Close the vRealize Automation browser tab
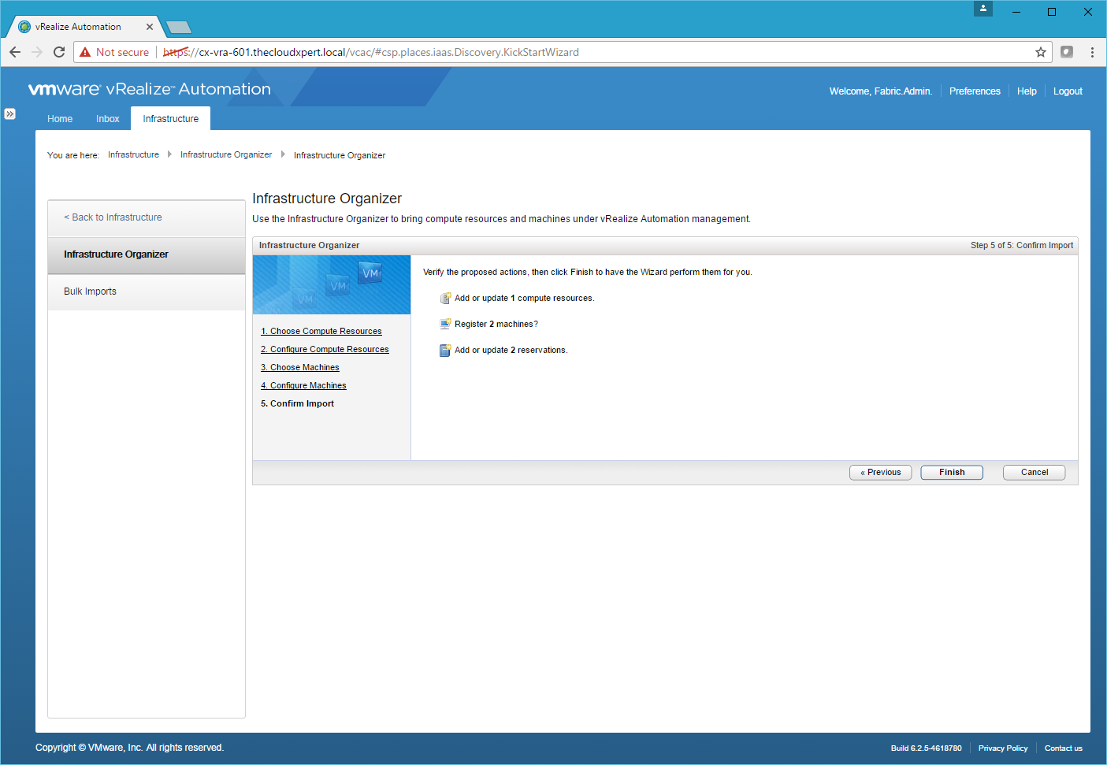Image resolution: width=1107 pixels, height=765 pixels. click(x=150, y=27)
